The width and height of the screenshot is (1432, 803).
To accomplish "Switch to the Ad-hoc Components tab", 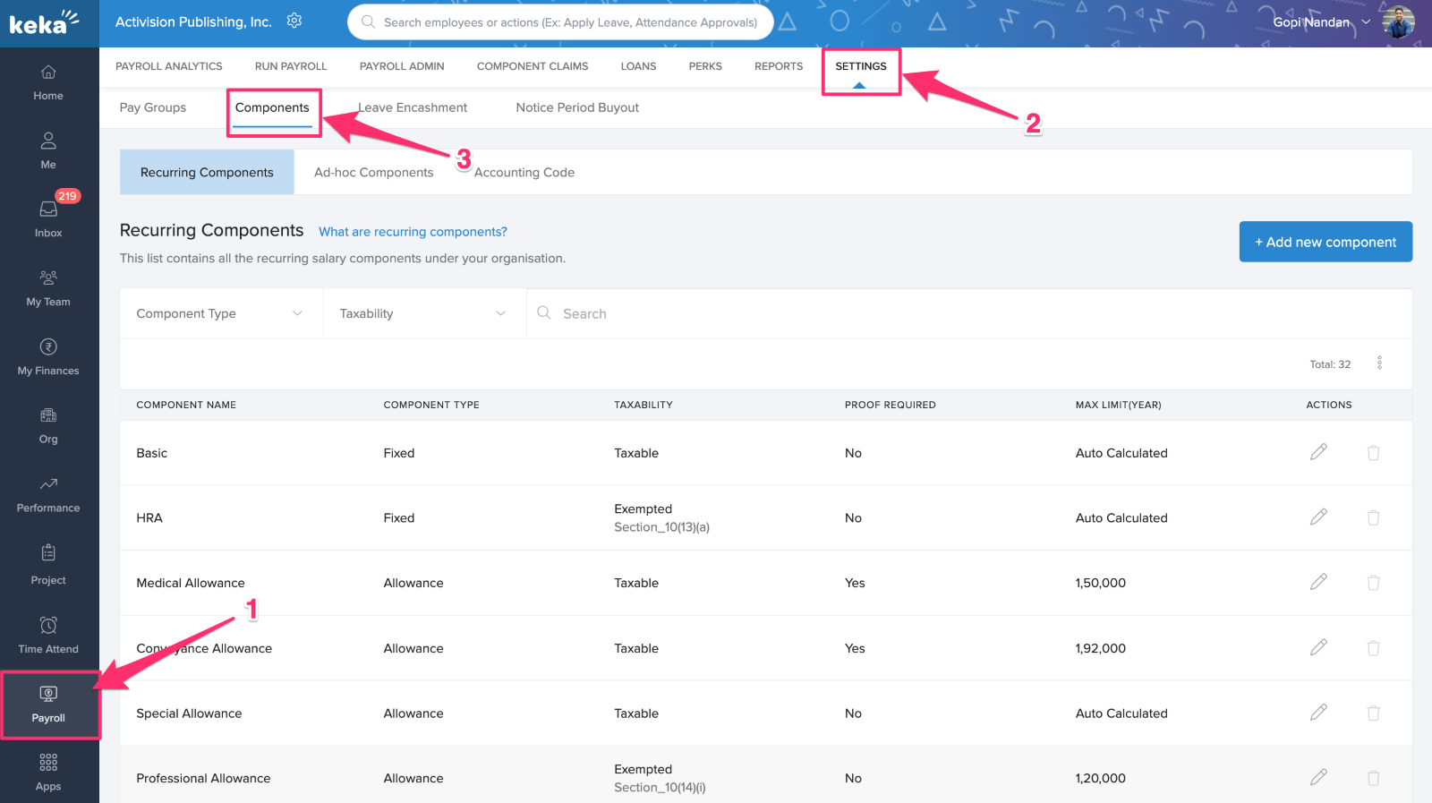I will [373, 172].
